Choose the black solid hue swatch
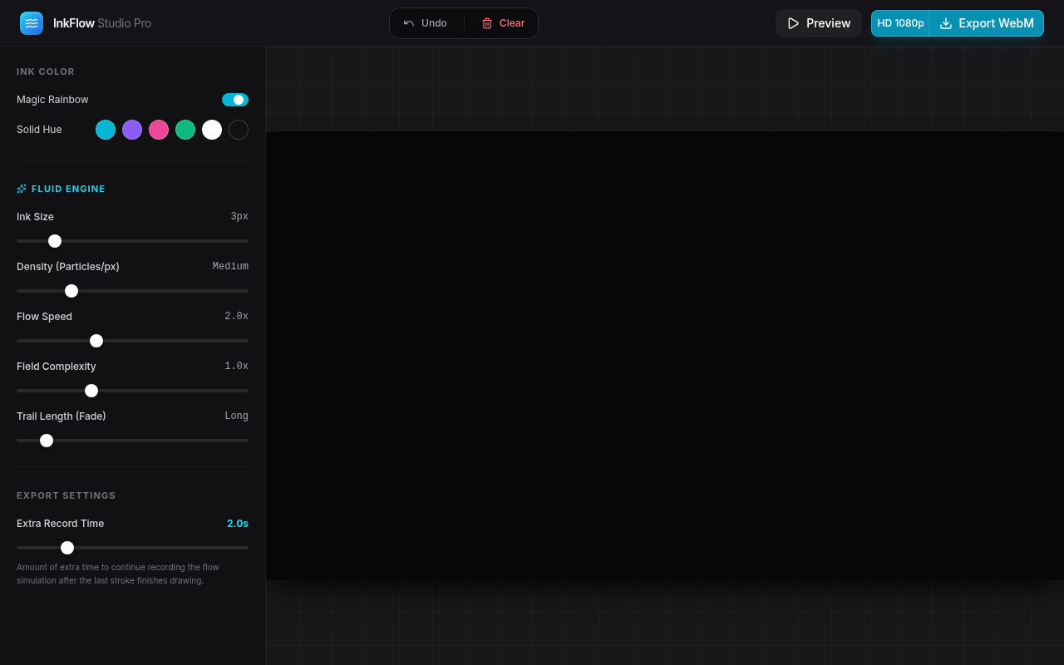This screenshot has height=665, width=1064. click(x=239, y=130)
